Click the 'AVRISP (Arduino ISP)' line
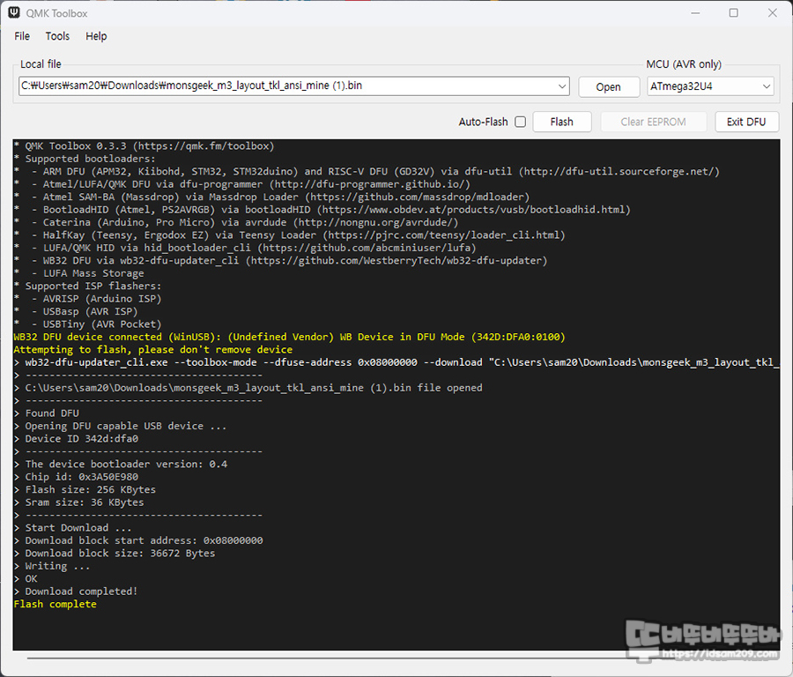Viewport: 793px width, 677px height. [87, 299]
